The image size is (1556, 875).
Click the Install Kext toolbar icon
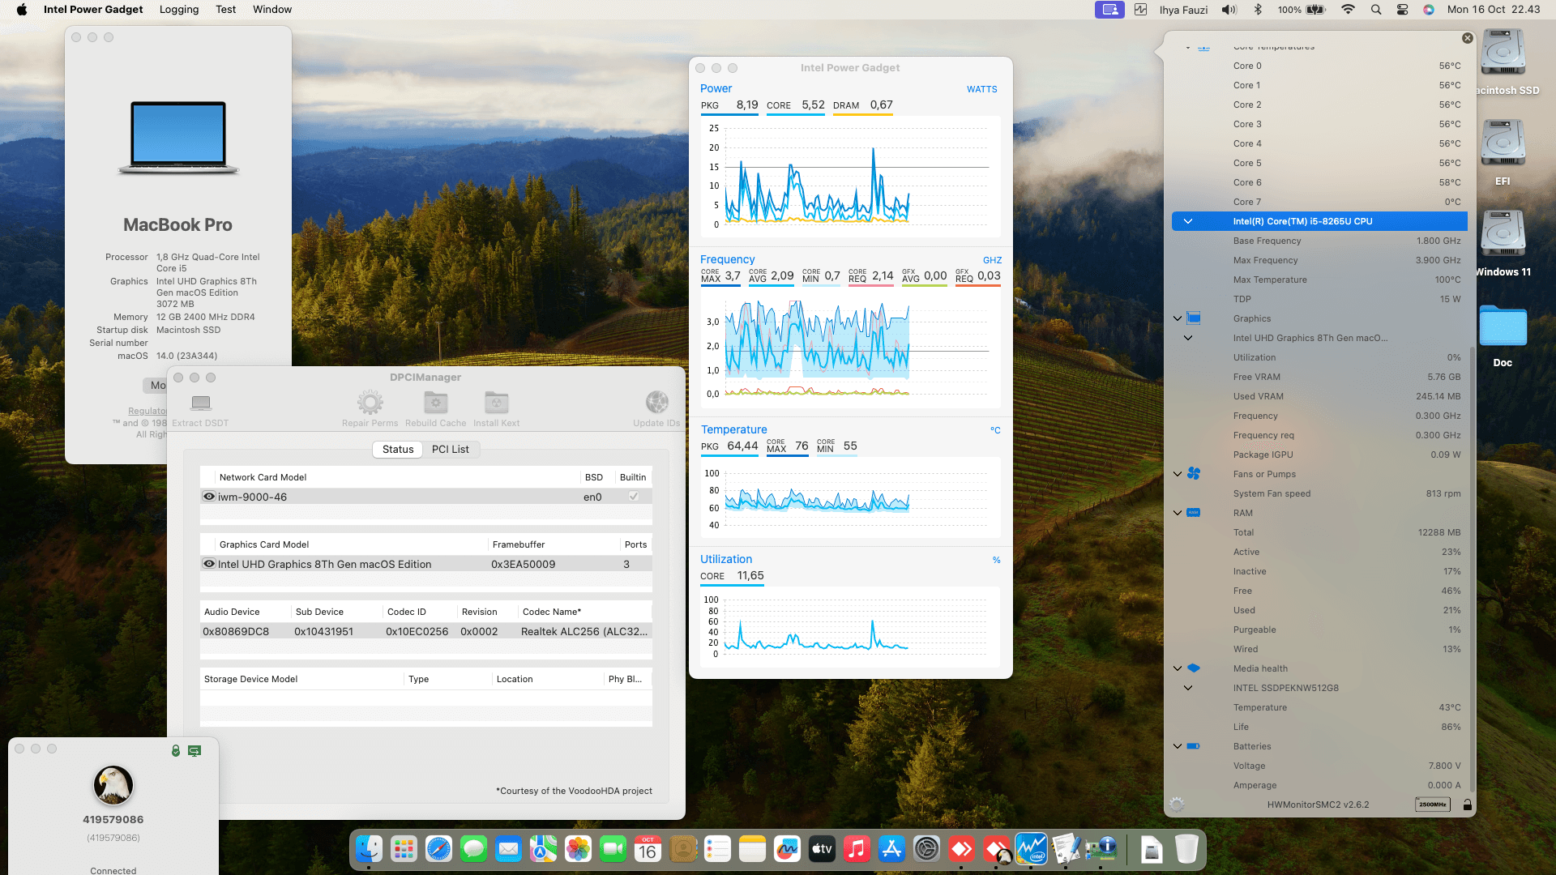click(x=497, y=403)
